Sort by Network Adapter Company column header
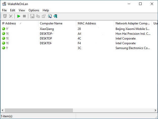This screenshot has width=158, height=119. tap(133, 23)
